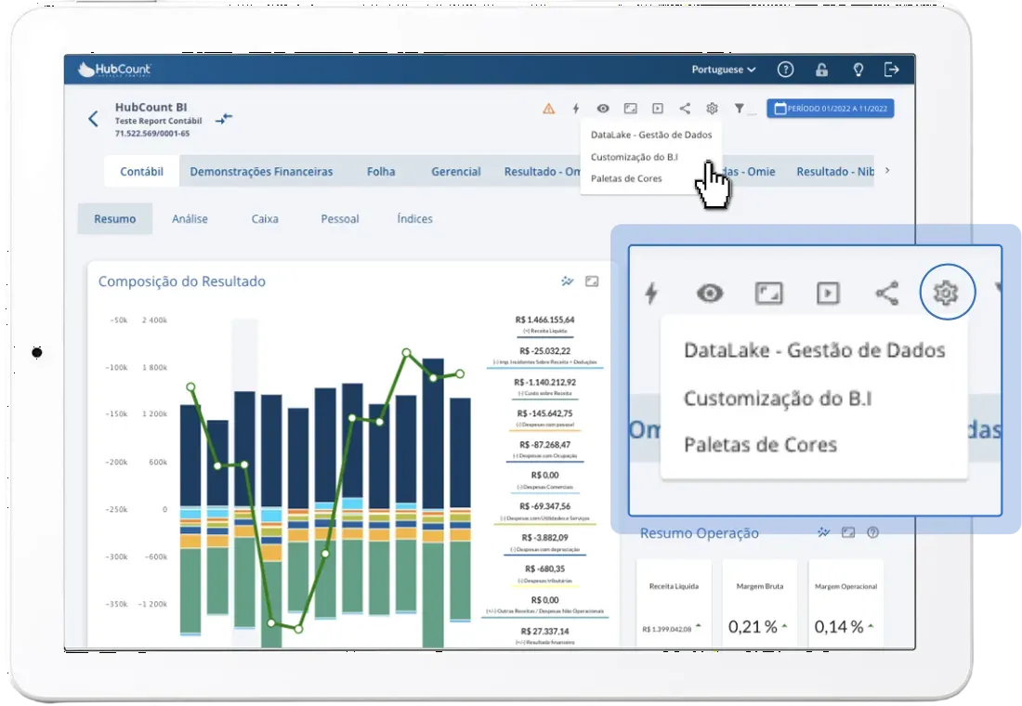Switch to the Gerencial tab
This screenshot has height=706, width=1022.
click(x=455, y=172)
